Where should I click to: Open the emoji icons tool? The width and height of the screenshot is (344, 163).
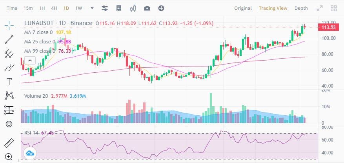point(9,124)
